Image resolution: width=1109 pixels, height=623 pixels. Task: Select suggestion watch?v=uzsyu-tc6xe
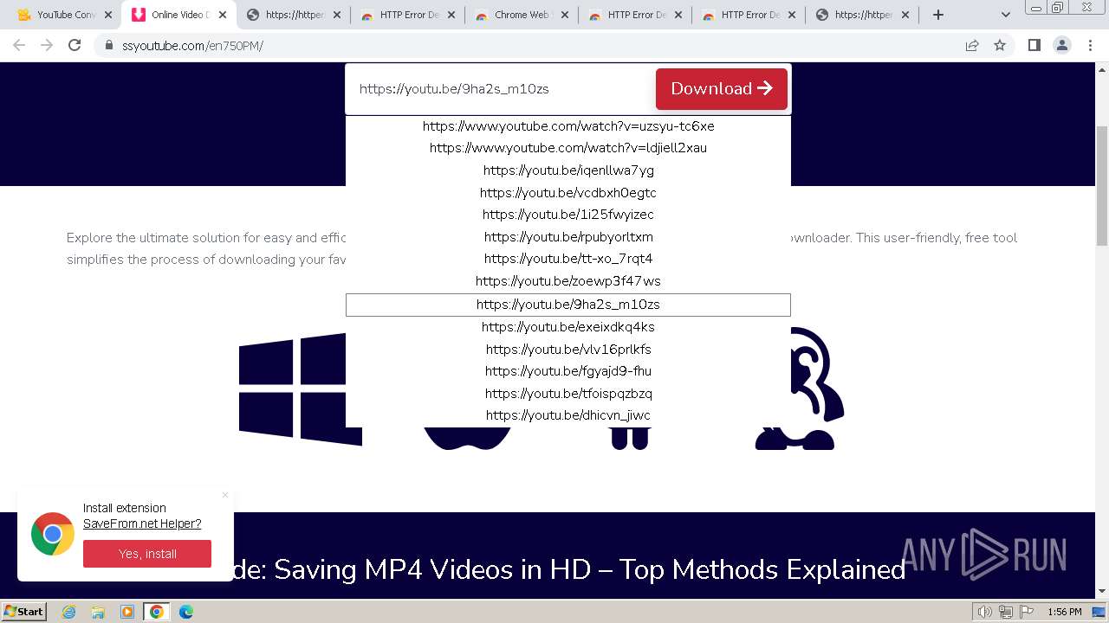(x=568, y=126)
